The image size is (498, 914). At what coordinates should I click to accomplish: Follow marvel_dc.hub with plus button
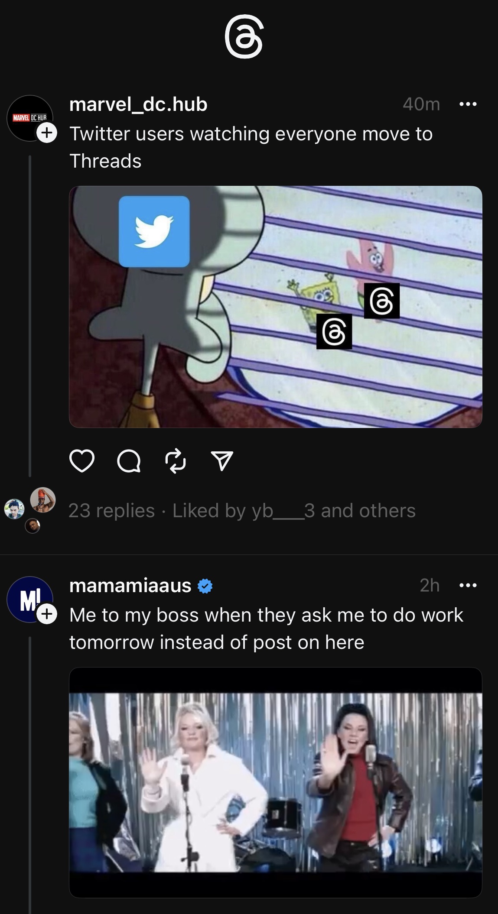tap(47, 133)
